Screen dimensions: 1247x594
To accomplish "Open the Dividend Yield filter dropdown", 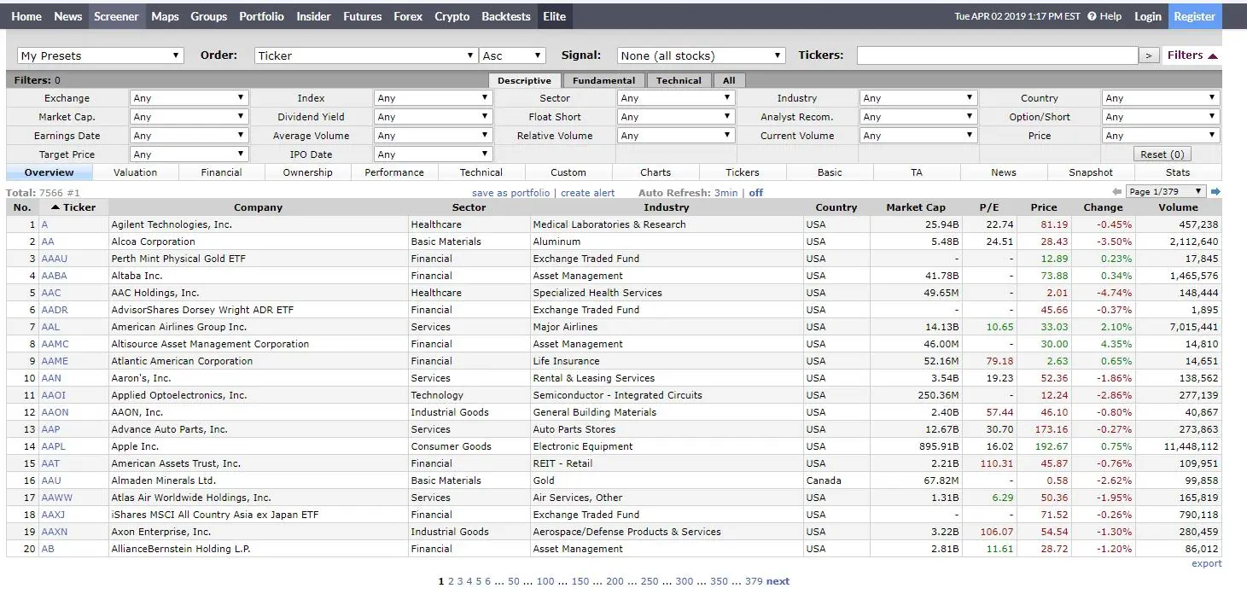I will pyautogui.click(x=434, y=117).
